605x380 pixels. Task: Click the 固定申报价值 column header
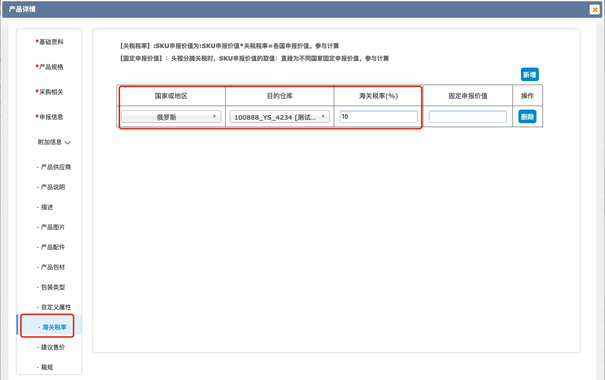pos(468,96)
